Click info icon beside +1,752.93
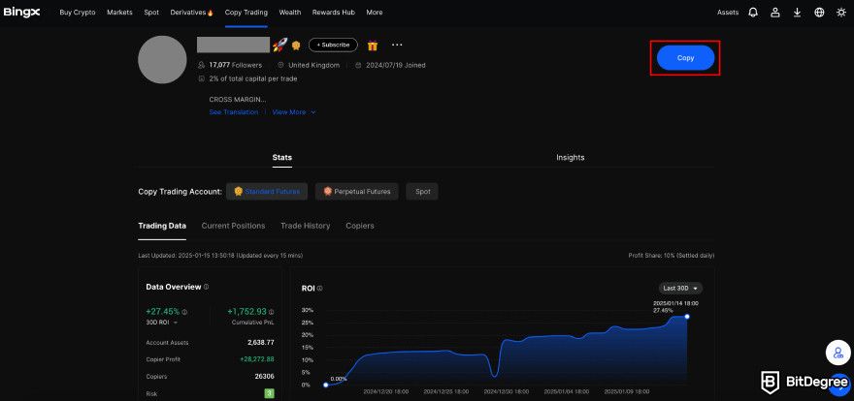854x401 pixels. pos(271,312)
